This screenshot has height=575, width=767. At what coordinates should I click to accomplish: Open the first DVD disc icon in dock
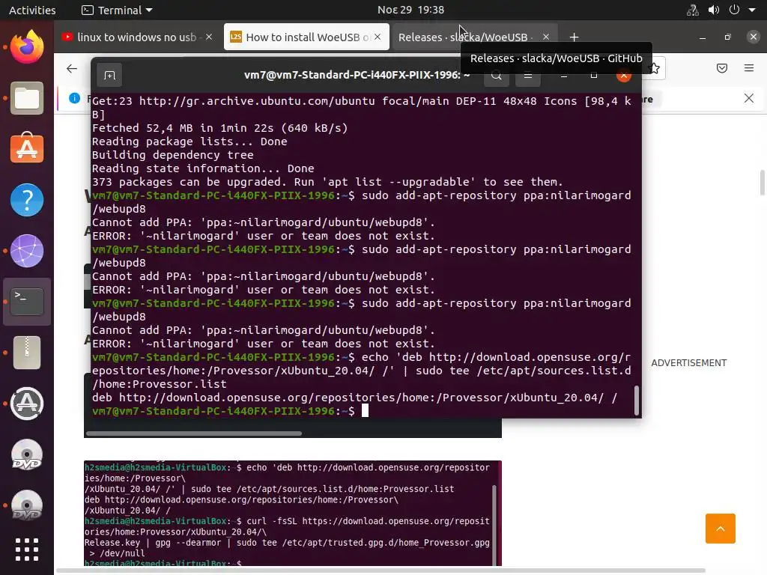(27, 454)
